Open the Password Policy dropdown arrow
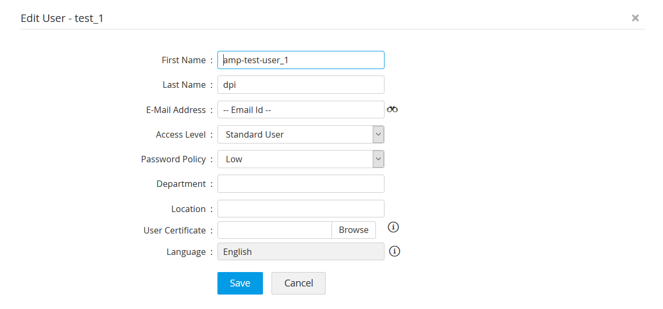This screenshot has width=663, height=309. pos(378,159)
